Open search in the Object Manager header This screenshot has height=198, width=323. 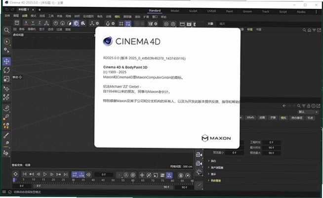(x=304, y=30)
